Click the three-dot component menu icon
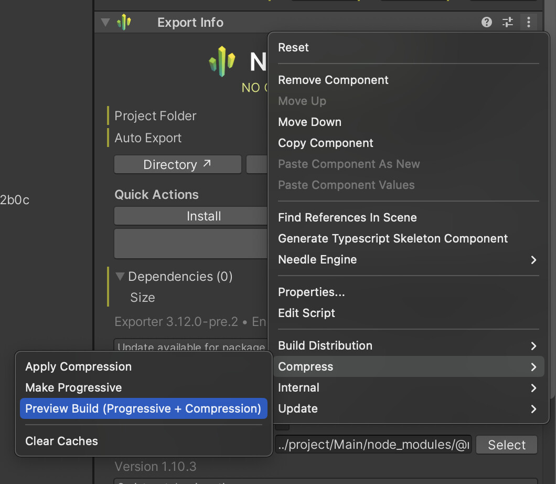This screenshot has width=556, height=484. pyautogui.click(x=528, y=22)
